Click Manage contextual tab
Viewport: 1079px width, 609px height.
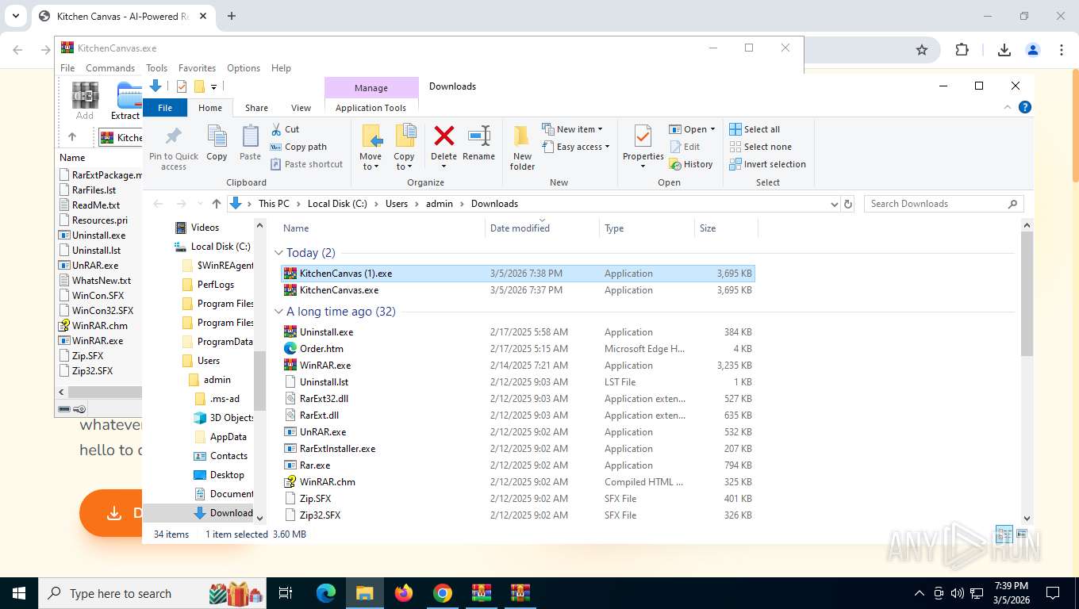click(371, 88)
